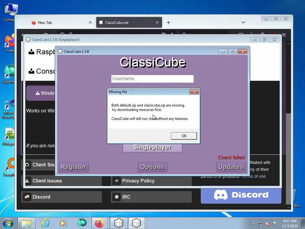
Task: Close the New Tab browser tab
Action: point(90,23)
